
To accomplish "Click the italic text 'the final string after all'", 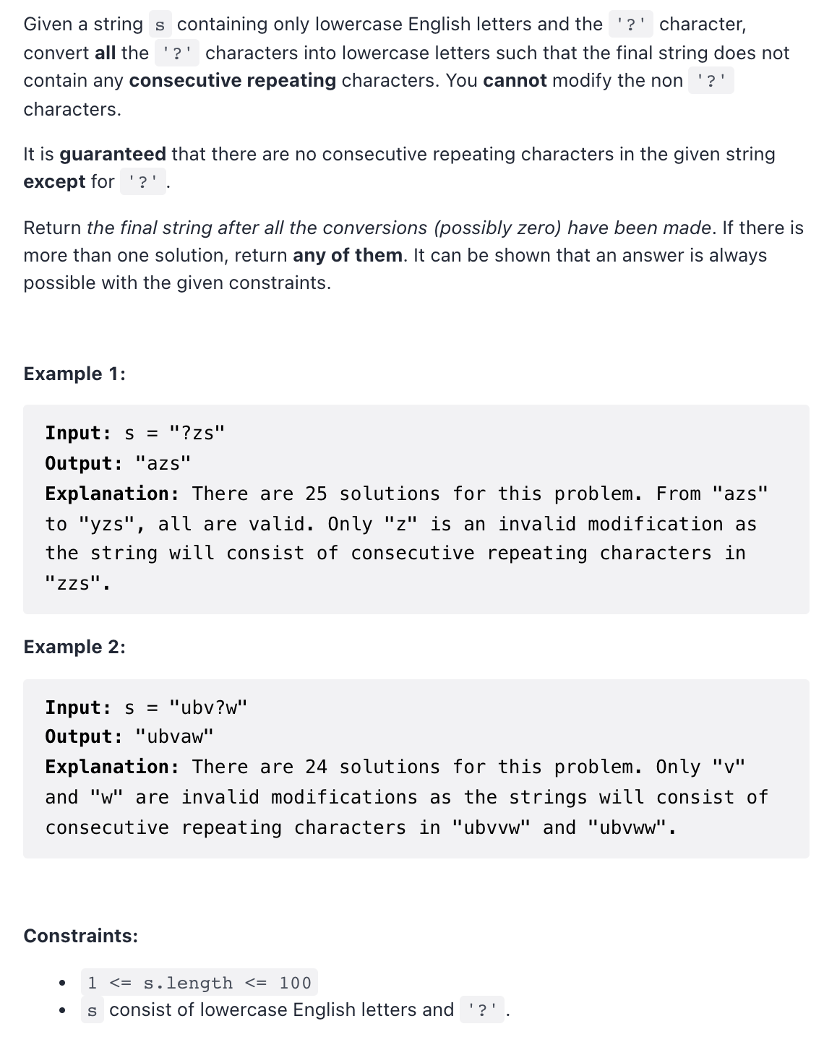I will 186,228.
